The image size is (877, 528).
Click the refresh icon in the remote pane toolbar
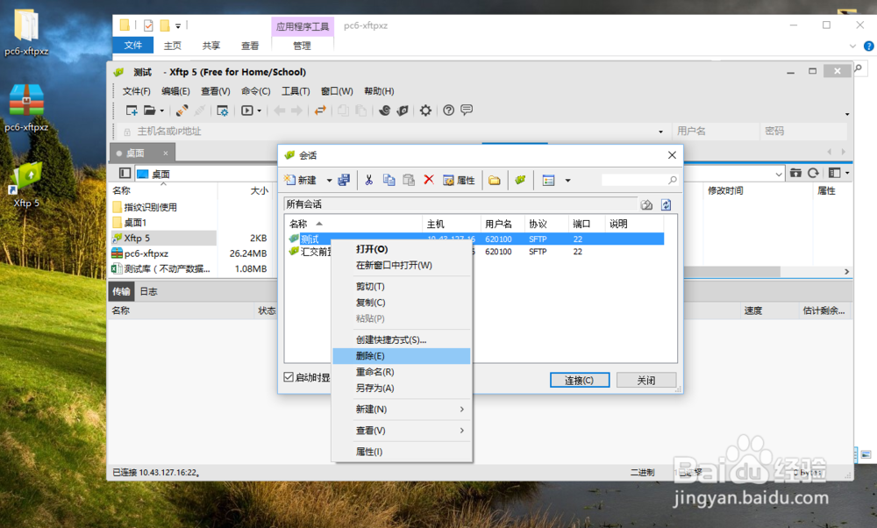[x=813, y=174]
